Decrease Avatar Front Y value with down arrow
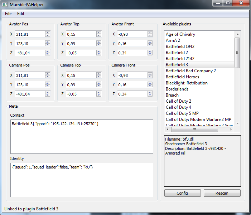 [x=150, y=45]
